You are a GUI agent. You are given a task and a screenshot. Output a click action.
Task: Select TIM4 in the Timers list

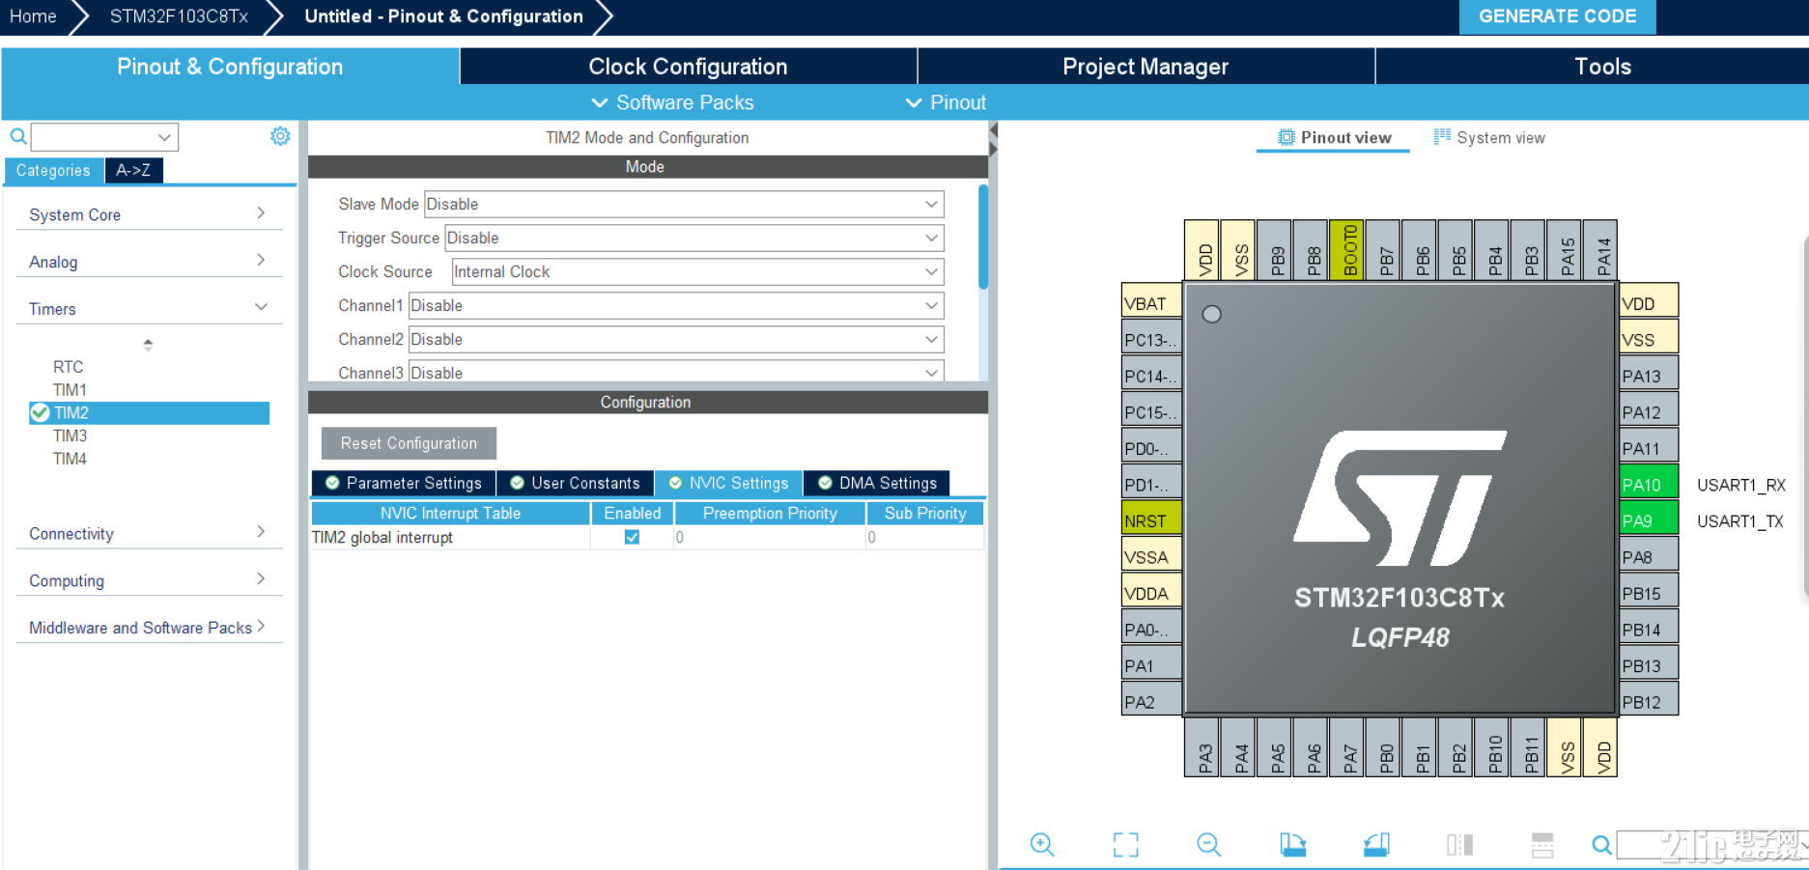pos(70,459)
